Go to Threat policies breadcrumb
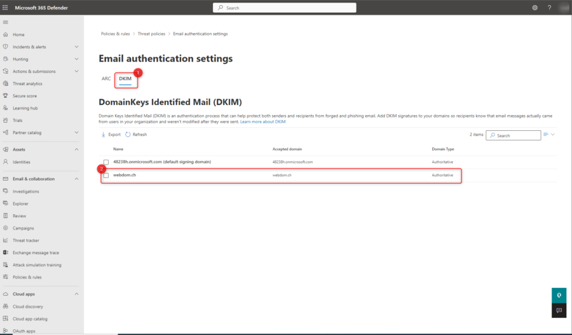This screenshot has height=335, width=572. click(151, 34)
